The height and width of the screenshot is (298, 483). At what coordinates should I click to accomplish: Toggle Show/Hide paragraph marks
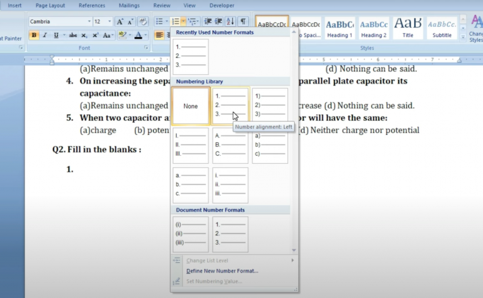244,22
